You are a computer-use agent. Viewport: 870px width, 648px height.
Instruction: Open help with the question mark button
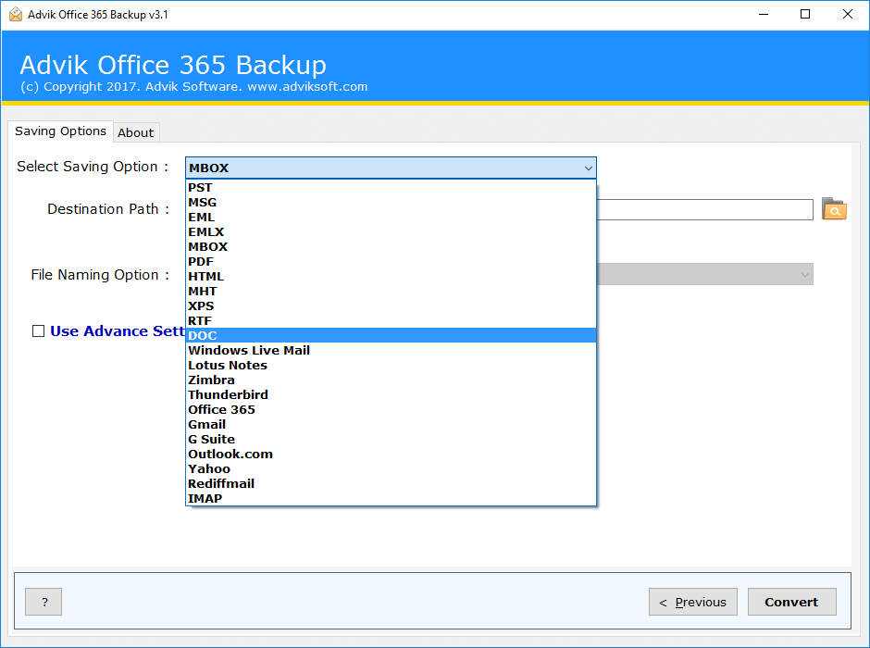click(43, 602)
